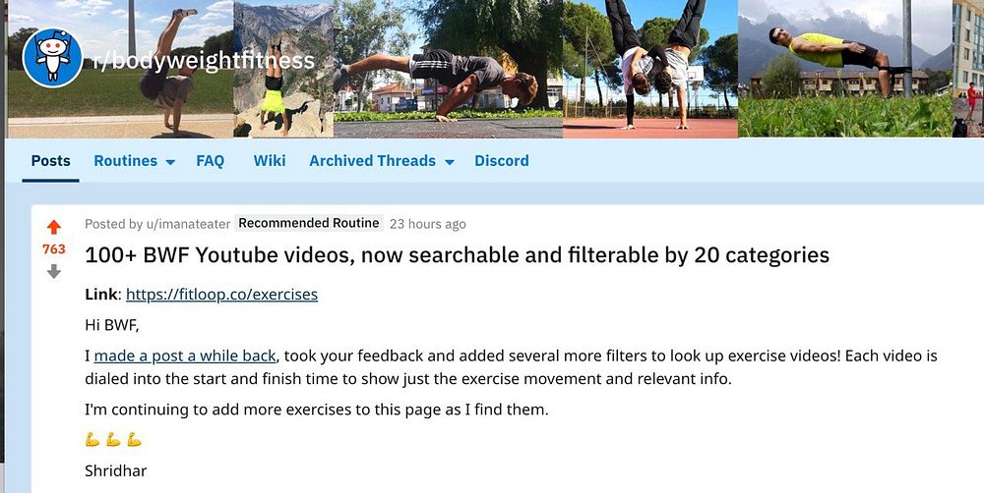Screen dimensions: 984x493
Task: Click the flexed biceps emoji row
Action: click(x=113, y=440)
